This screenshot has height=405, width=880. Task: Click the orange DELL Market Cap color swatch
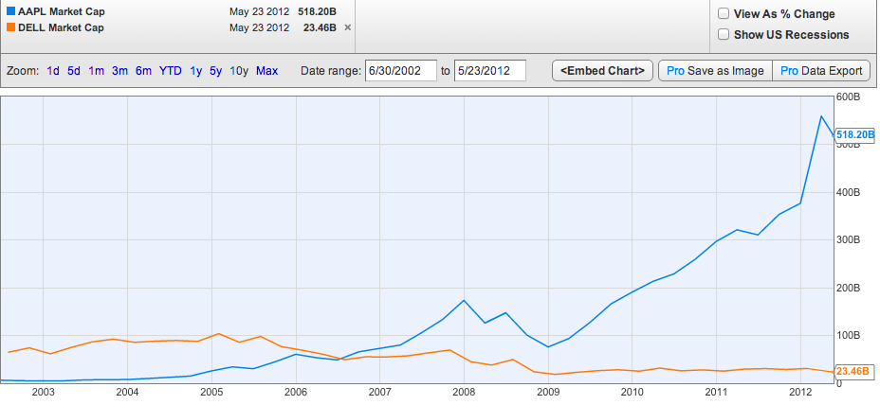(10, 27)
